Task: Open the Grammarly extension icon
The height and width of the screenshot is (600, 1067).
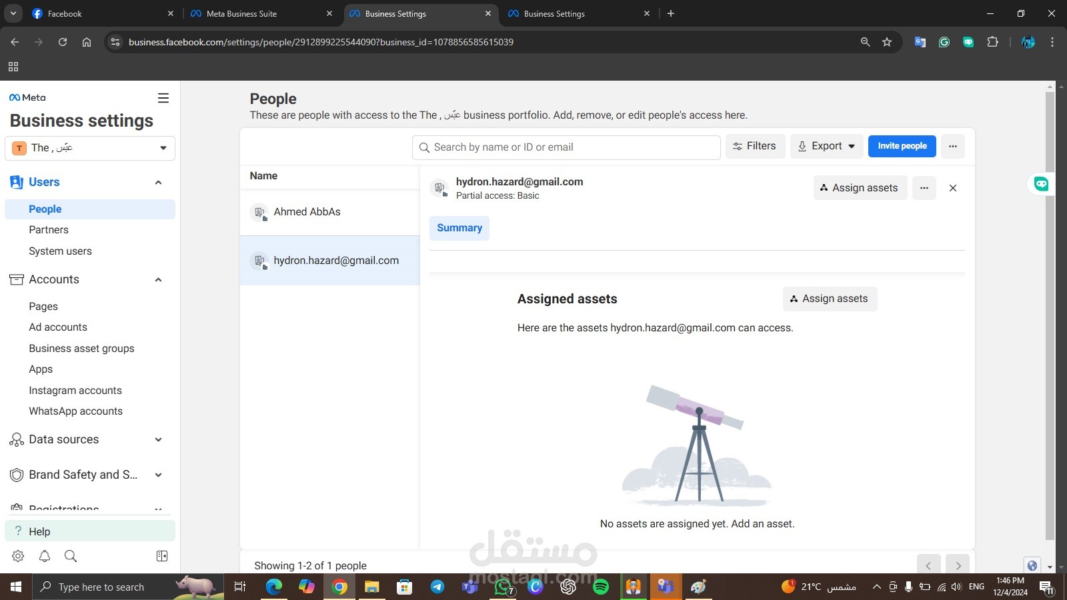Action: coord(944,42)
